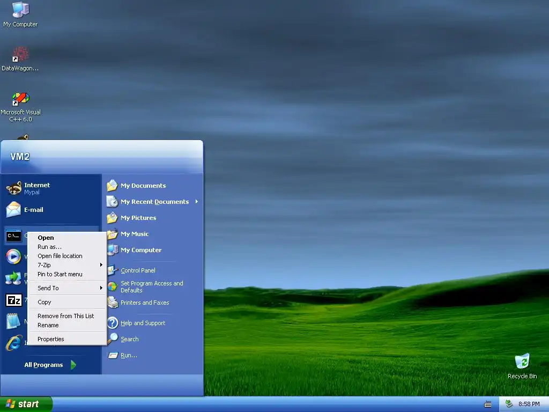Open My Documents link

point(143,186)
